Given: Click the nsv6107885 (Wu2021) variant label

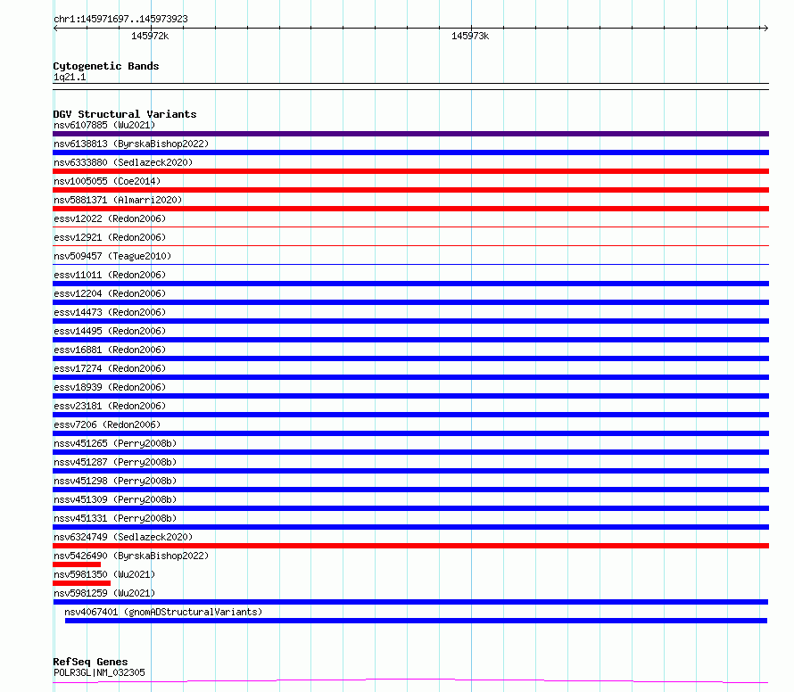Looking at the screenshot, I should 104,125.
